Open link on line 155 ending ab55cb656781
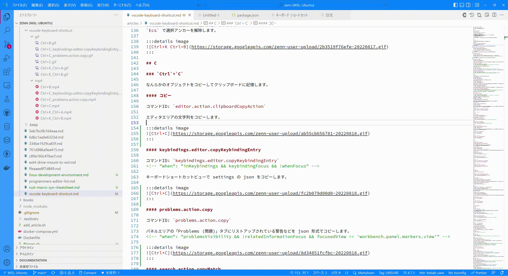The height and width of the screenshot is (276, 508). pyautogui.click(x=270, y=134)
